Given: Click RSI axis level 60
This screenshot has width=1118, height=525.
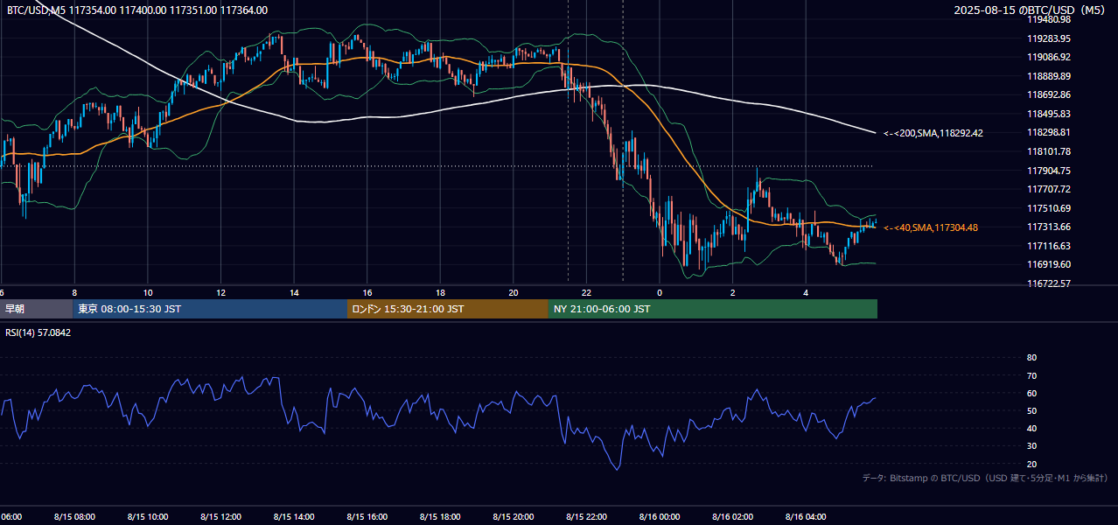Looking at the screenshot, I should coord(1031,393).
